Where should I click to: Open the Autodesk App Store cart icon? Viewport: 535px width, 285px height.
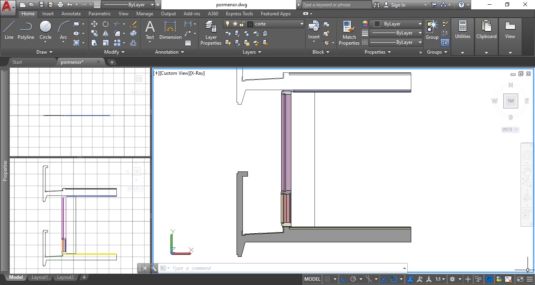[434, 5]
